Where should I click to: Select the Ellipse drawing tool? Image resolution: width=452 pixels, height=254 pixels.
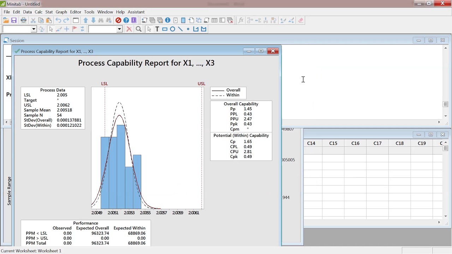173,29
